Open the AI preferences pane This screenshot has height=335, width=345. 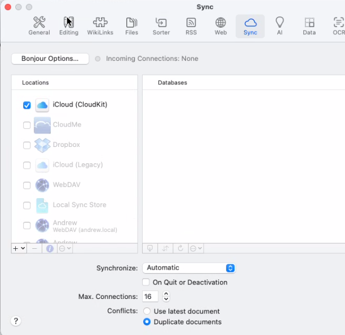279,26
